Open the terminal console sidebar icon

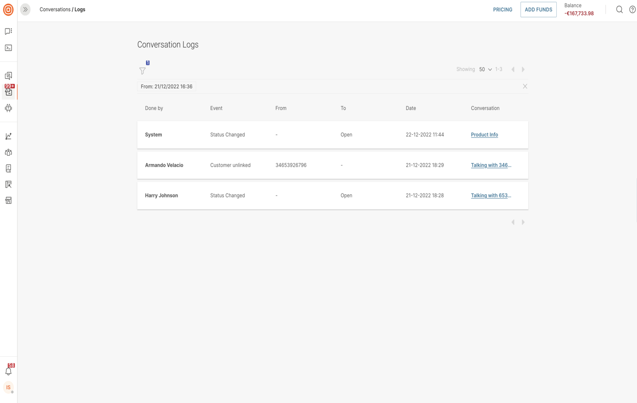coord(8,48)
